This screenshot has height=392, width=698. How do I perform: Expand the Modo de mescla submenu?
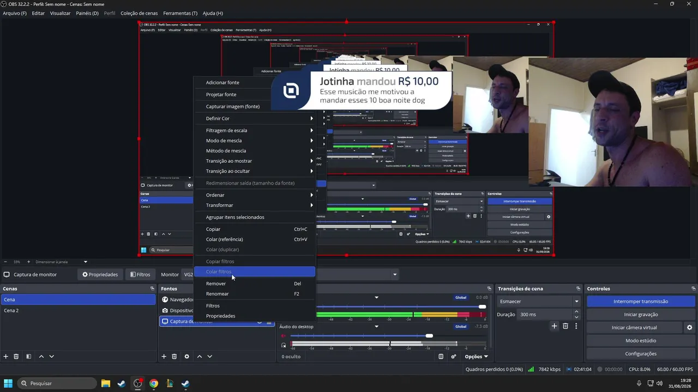[255, 140]
